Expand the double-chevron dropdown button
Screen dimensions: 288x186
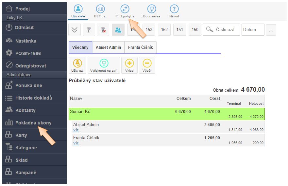point(75,30)
